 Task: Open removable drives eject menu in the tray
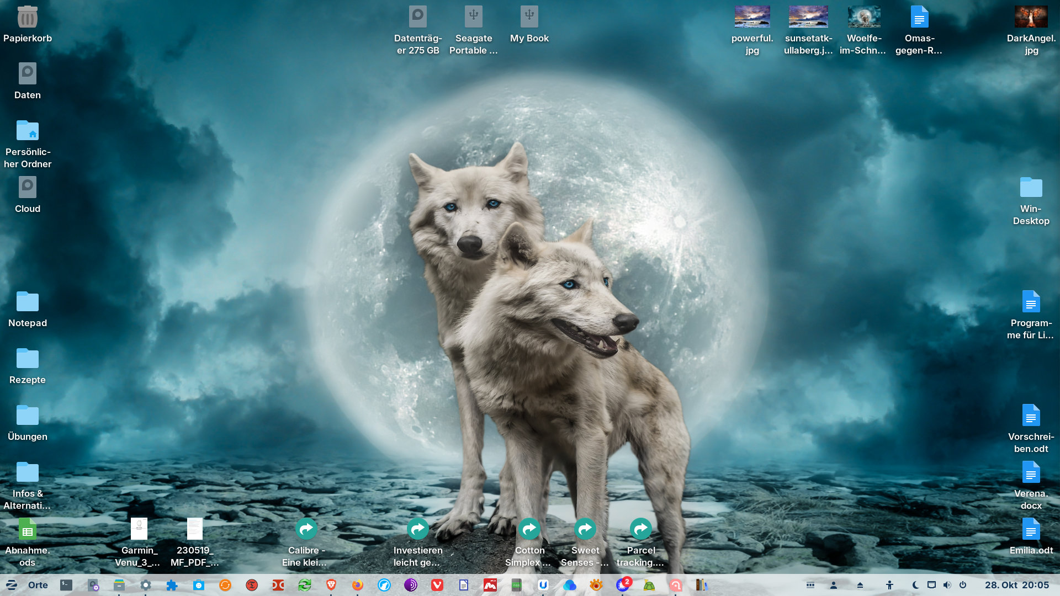[860, 585]
